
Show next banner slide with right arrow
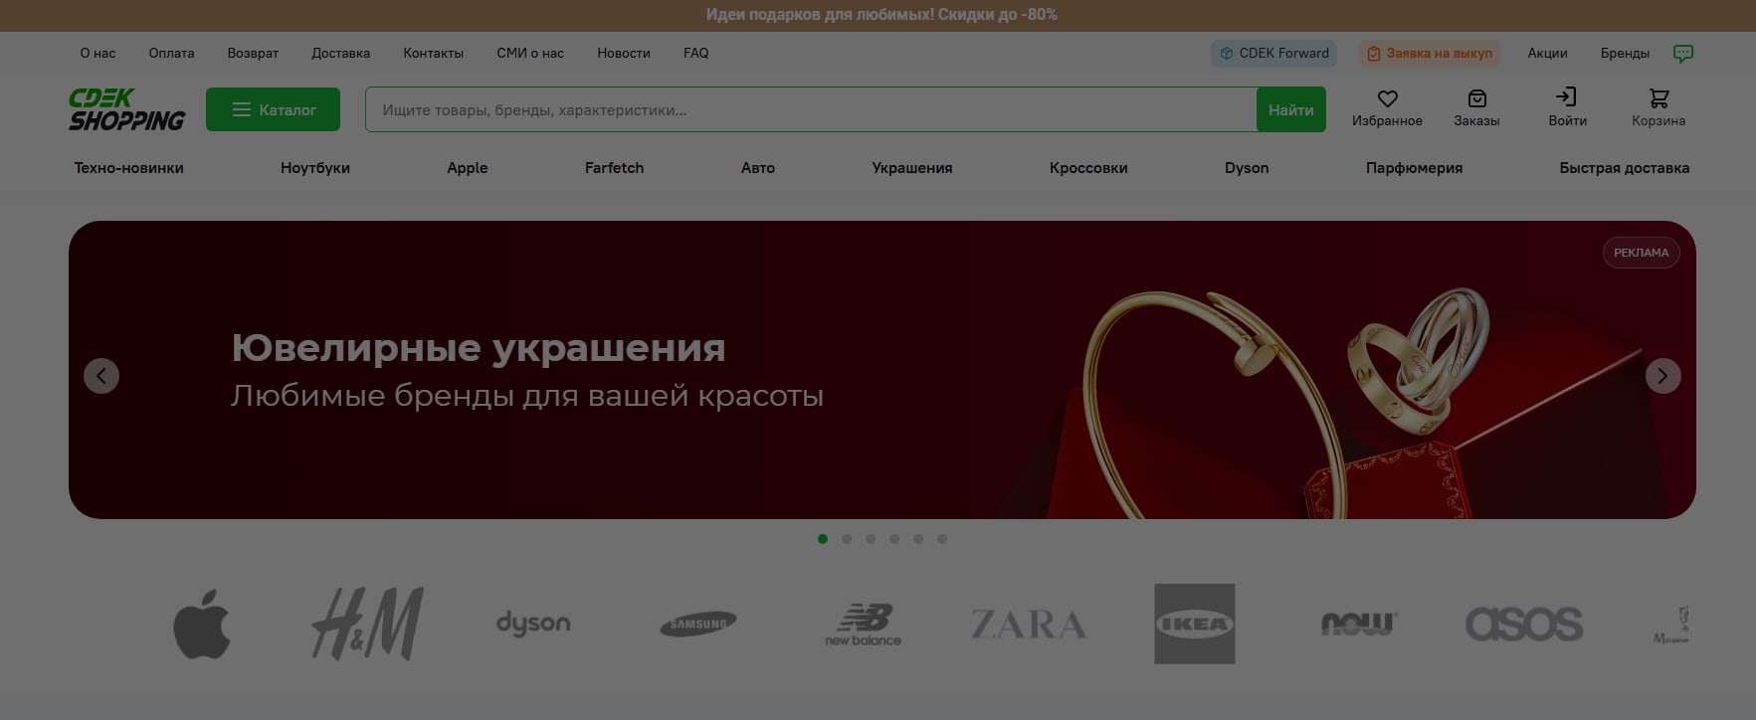coord(1662,376)
